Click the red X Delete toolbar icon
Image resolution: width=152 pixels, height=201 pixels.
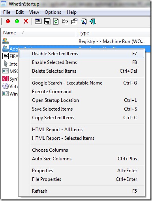pyautogui.click(x=26, y=21)
